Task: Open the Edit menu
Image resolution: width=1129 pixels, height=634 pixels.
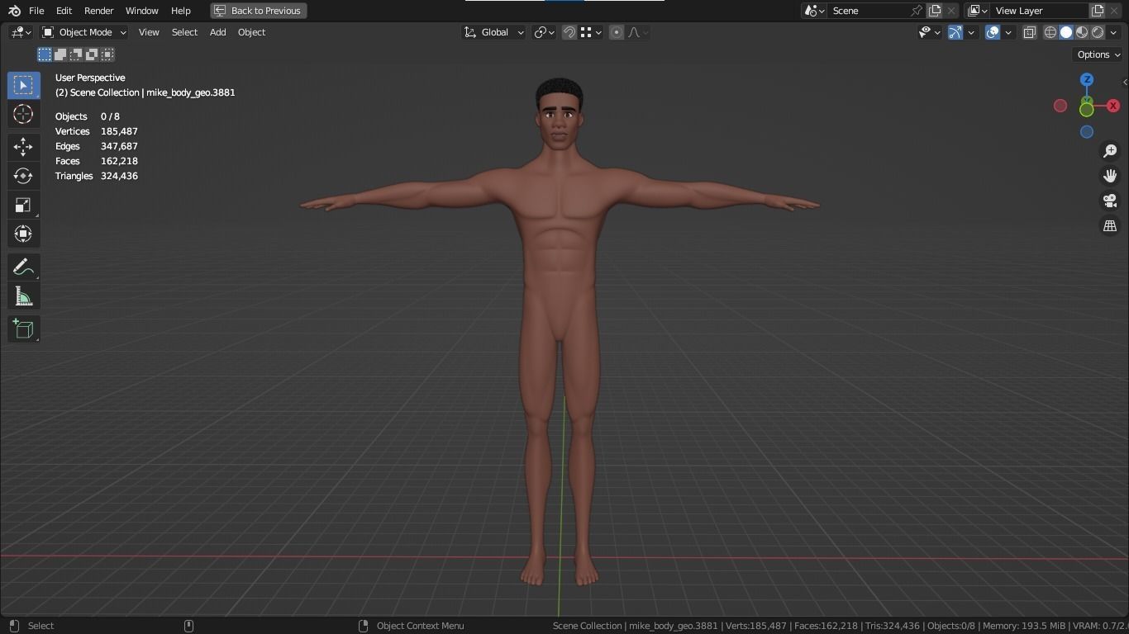Action: click(64, 11)
